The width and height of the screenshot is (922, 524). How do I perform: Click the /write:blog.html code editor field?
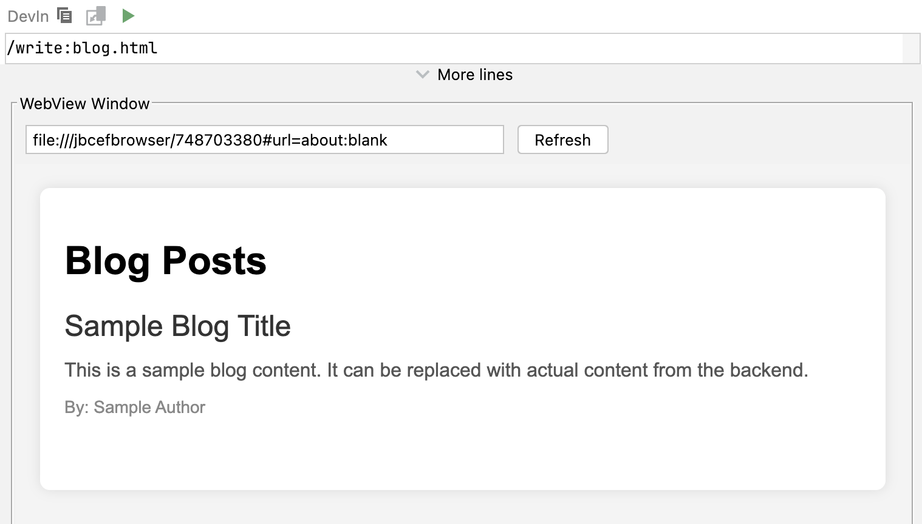pos(454,49)
